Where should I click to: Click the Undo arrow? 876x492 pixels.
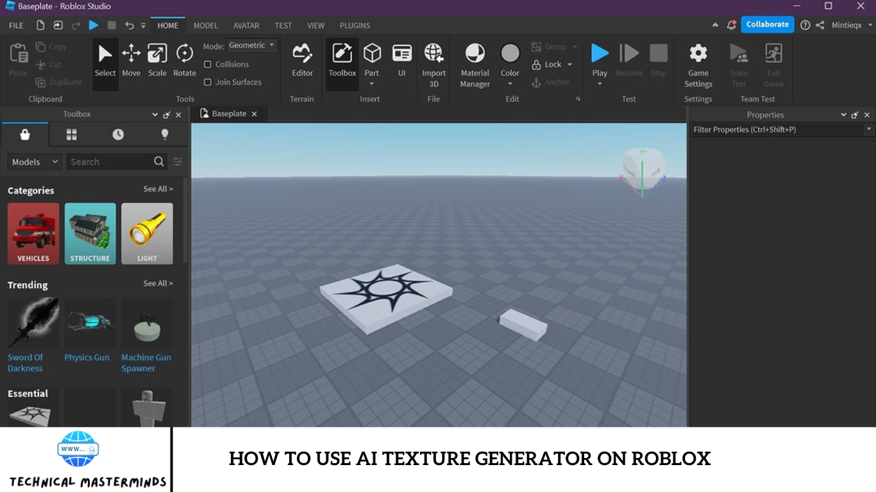pos(130,26)
